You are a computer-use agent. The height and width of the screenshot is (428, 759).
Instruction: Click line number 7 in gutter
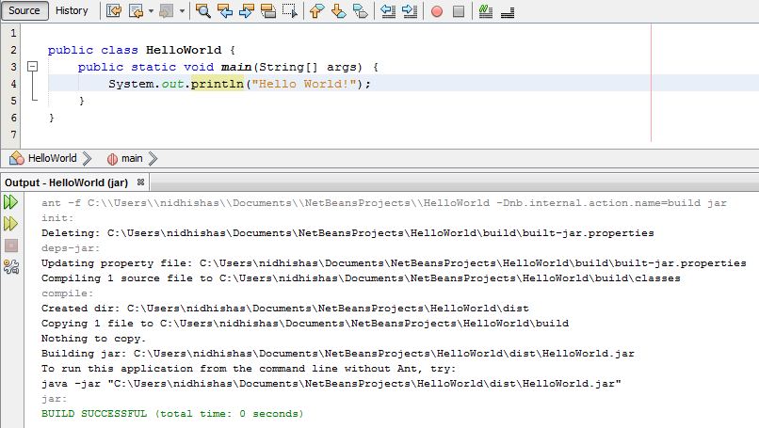pyautogui.click(x=13, y=135)
